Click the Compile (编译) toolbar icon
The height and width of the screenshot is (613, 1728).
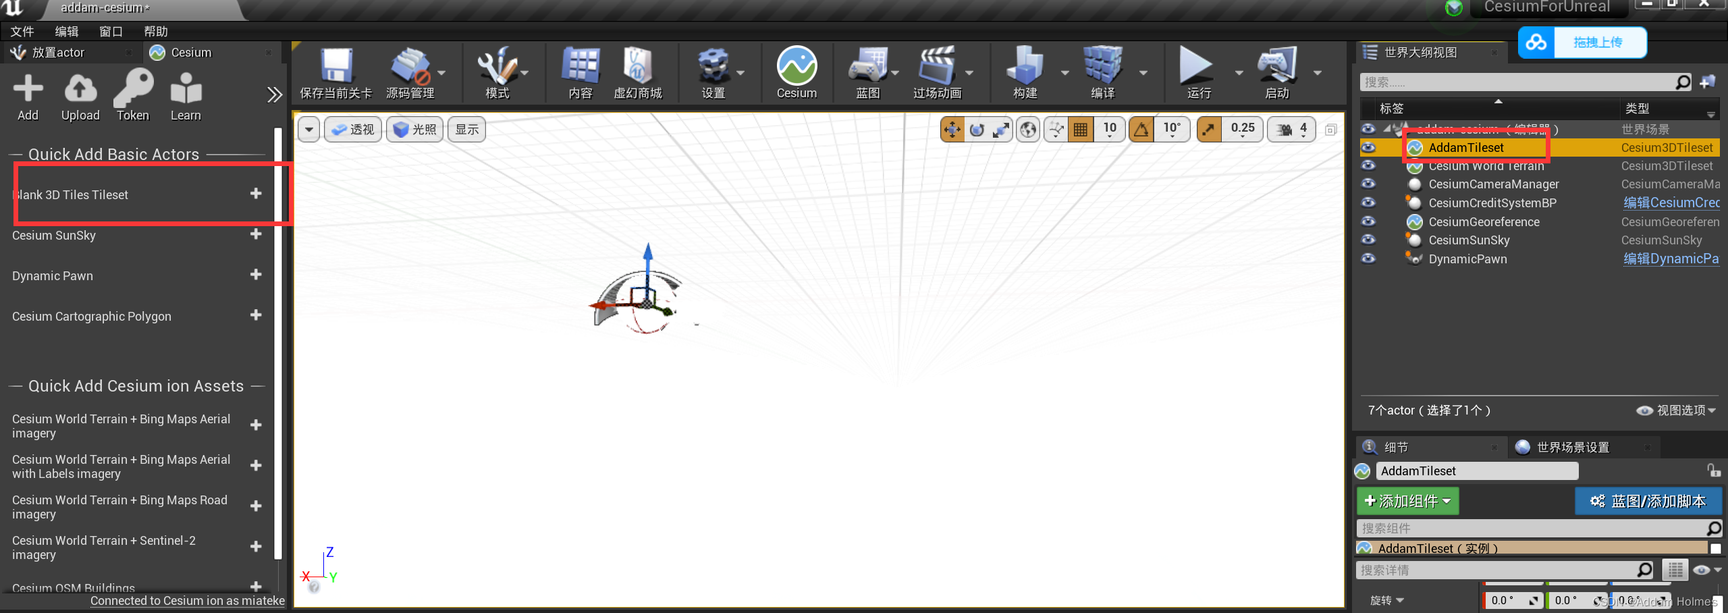(1103, 73)
